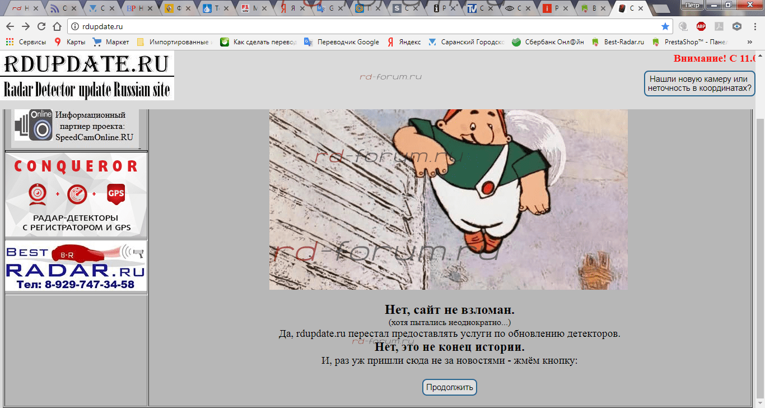Screen dimensions: 765x408
Task: Open the Импортированные bookmarks folder
Action: tap(174, 42)
